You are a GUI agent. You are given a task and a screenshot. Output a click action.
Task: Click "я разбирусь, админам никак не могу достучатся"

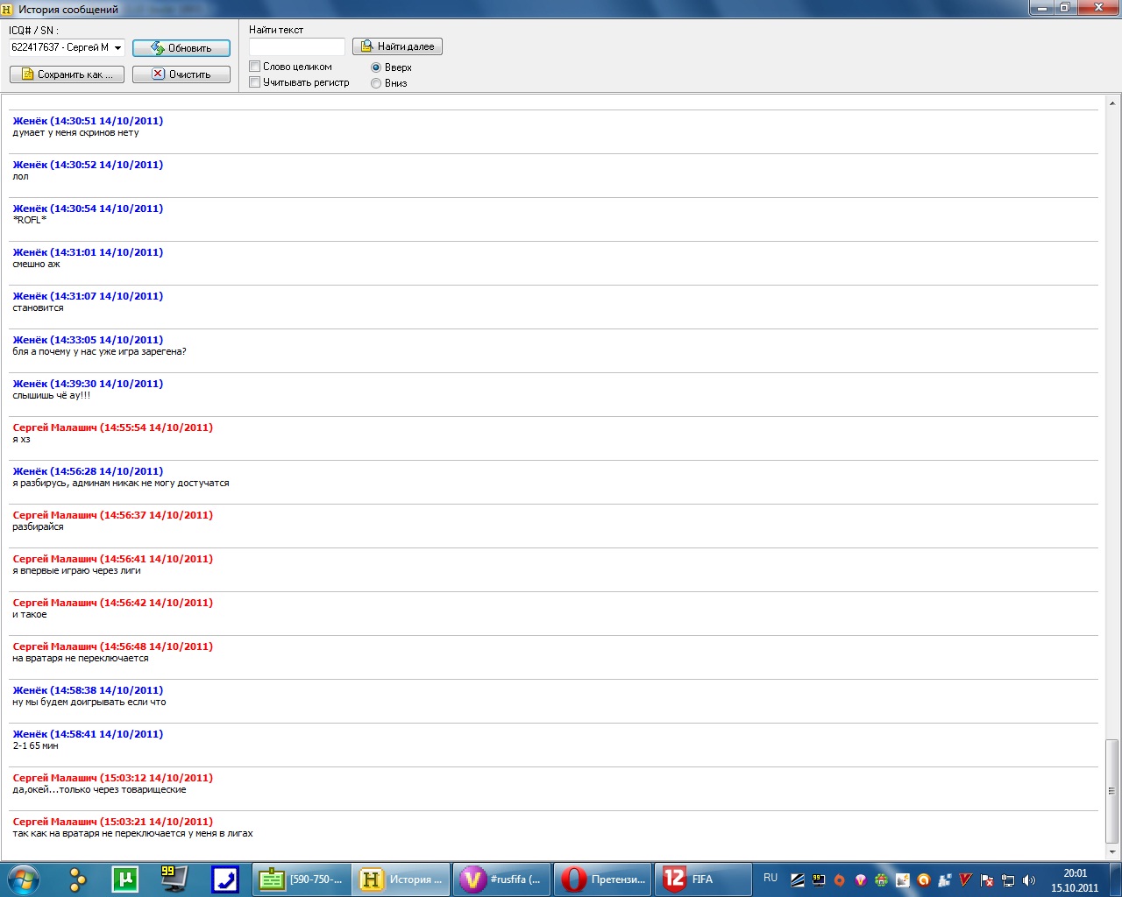tap(121, 484)
